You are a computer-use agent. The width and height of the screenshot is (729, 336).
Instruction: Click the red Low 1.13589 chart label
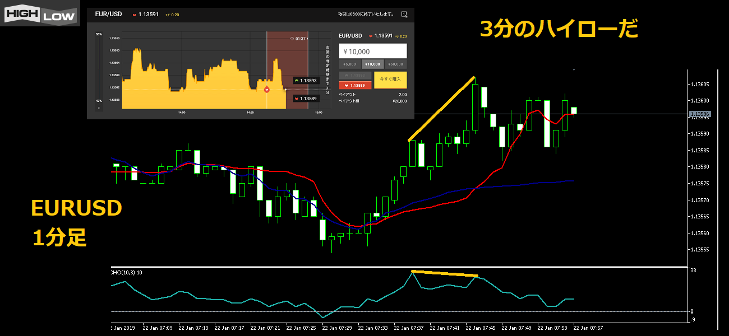306,99
